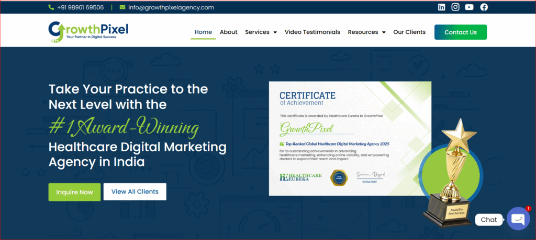
Task: Click the '#1 Award-Winning' script heading
Action: (x=124, y=128)
